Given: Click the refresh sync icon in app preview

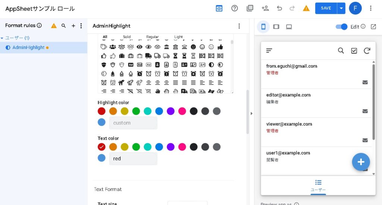Looking at the screenshot, I should pos(367,51).
